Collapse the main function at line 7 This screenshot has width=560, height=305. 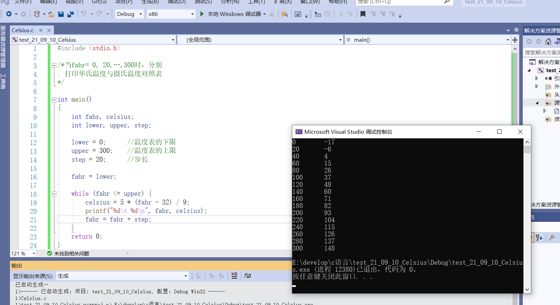[x=54, y=100]
